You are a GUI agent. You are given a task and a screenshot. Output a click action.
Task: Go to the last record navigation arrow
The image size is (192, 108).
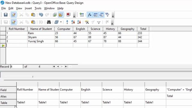point(66,67)
